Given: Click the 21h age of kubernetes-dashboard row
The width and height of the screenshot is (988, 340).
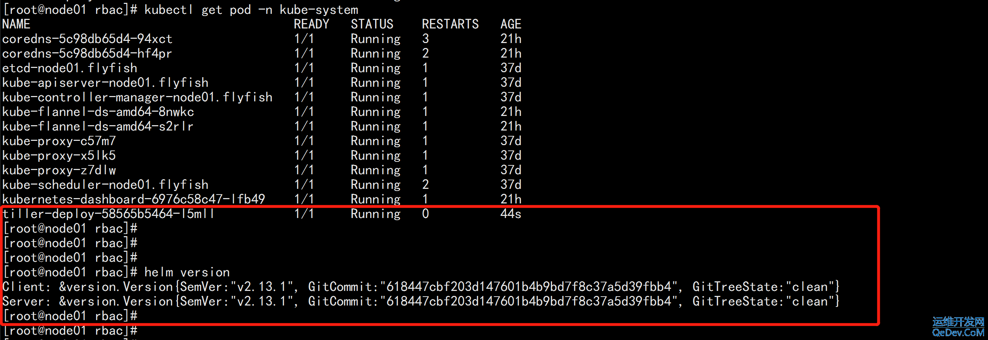Looking at the screenshot, I should click(511, 199).
